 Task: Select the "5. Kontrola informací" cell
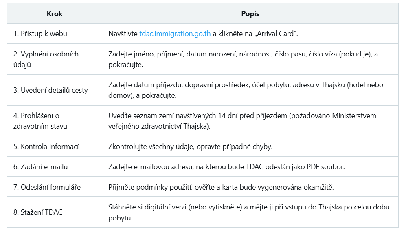tap(46, 147)
